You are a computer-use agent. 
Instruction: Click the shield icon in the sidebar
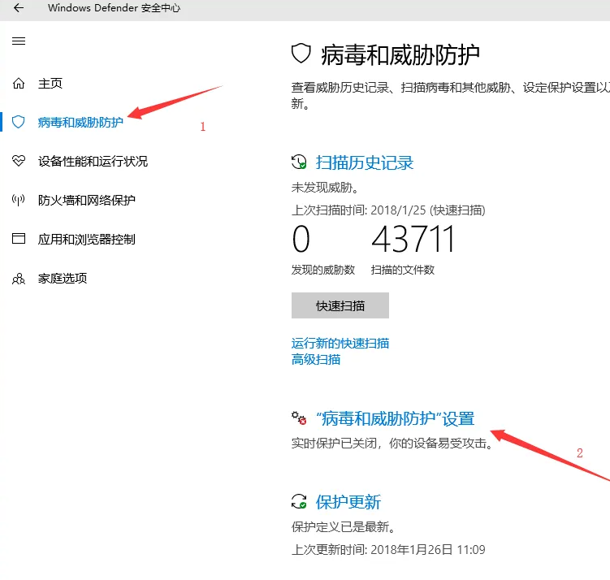click(19, 122)
